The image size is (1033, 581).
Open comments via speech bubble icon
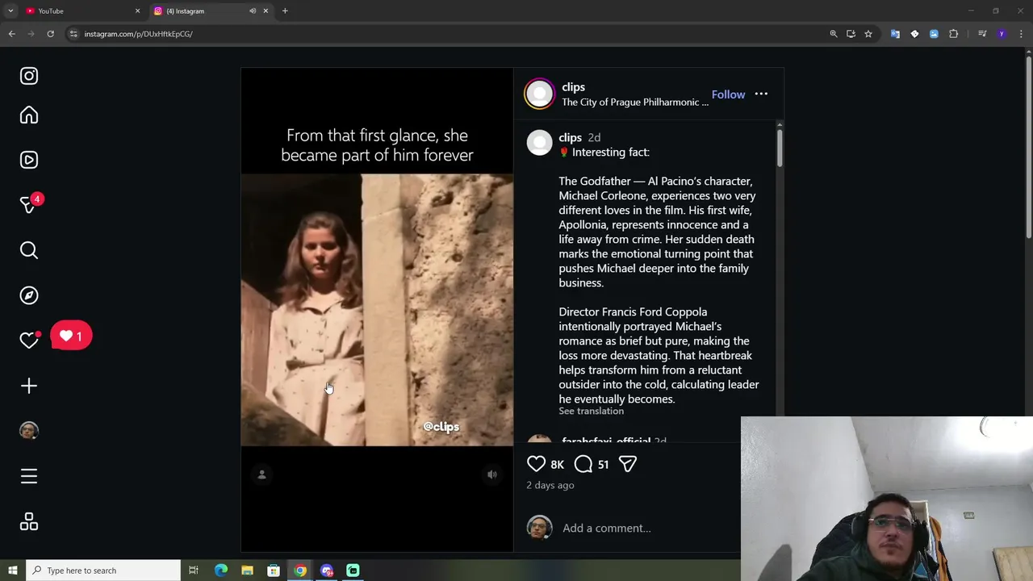tap(583, 464)
